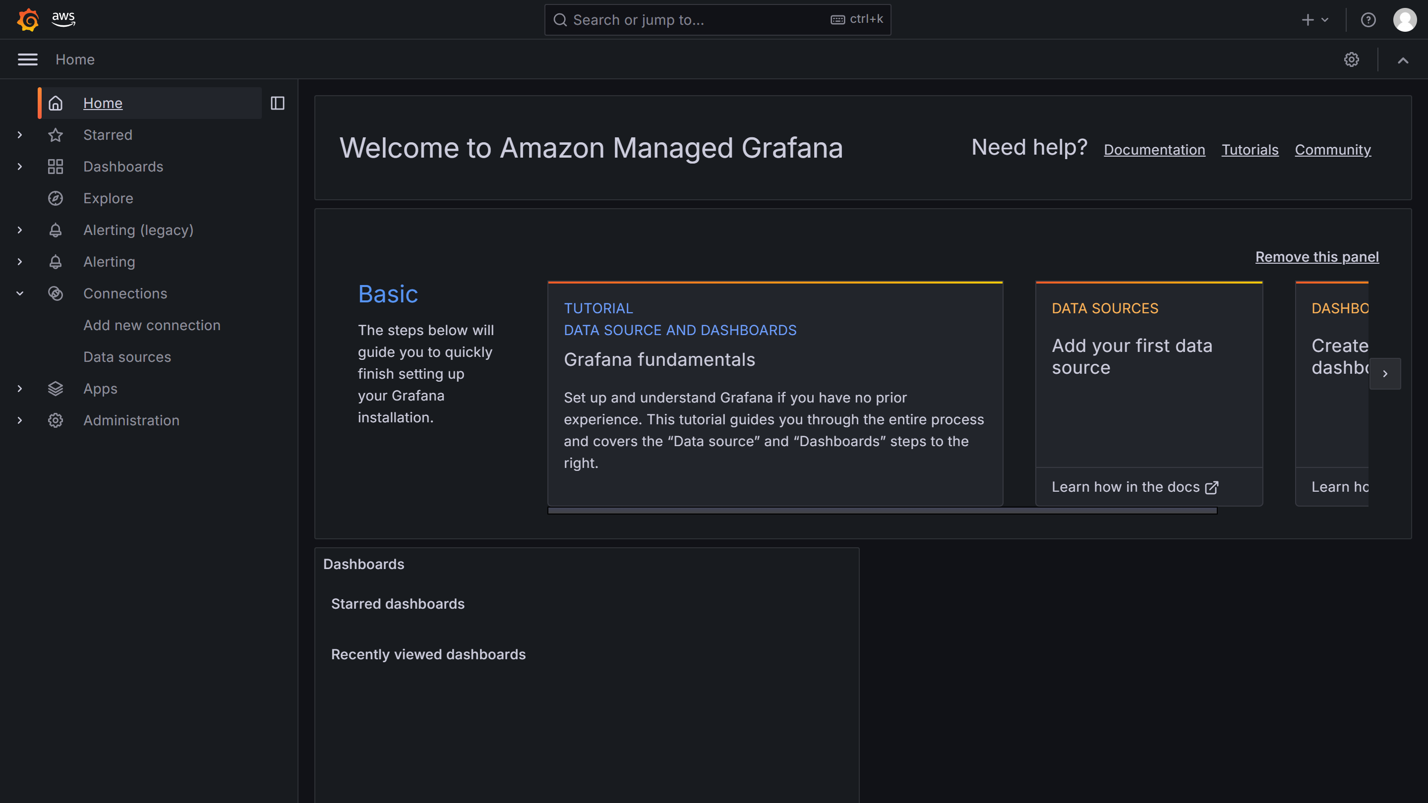Open Dashboards in sidebar
The image size is (1428, 803).
tap(123, 166)
